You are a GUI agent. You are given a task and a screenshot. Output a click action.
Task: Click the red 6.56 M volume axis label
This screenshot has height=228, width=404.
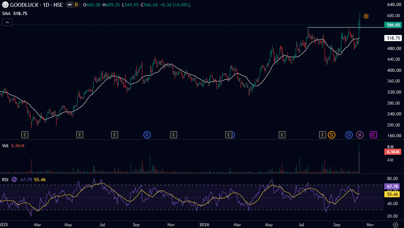click(x=393, y=152)
